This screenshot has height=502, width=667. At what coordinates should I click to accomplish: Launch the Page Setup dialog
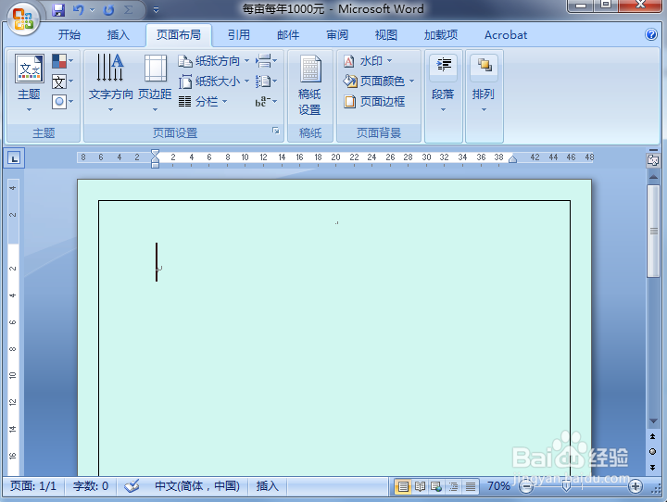coord(276,131)
